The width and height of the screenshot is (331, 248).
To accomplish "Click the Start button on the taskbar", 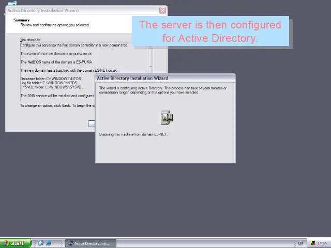I will (x=15, y=243).
